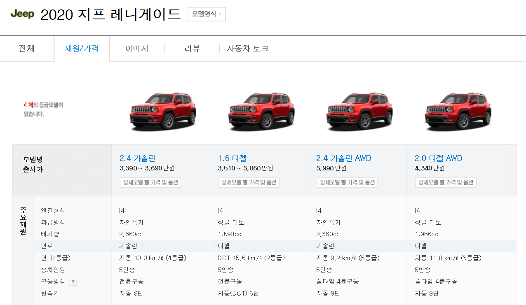526x305 pixels.
Task: Open the 이미지 tab
Action: (x=137, y=49)
